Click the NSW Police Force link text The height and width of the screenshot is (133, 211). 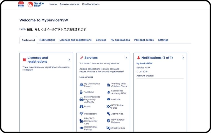click(x=117, y=106)
